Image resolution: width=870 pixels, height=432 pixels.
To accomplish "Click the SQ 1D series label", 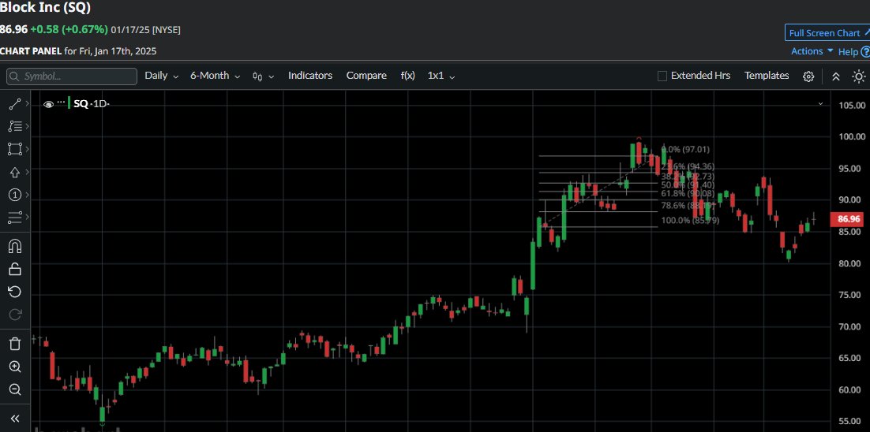I will click(x=91, y=103).
